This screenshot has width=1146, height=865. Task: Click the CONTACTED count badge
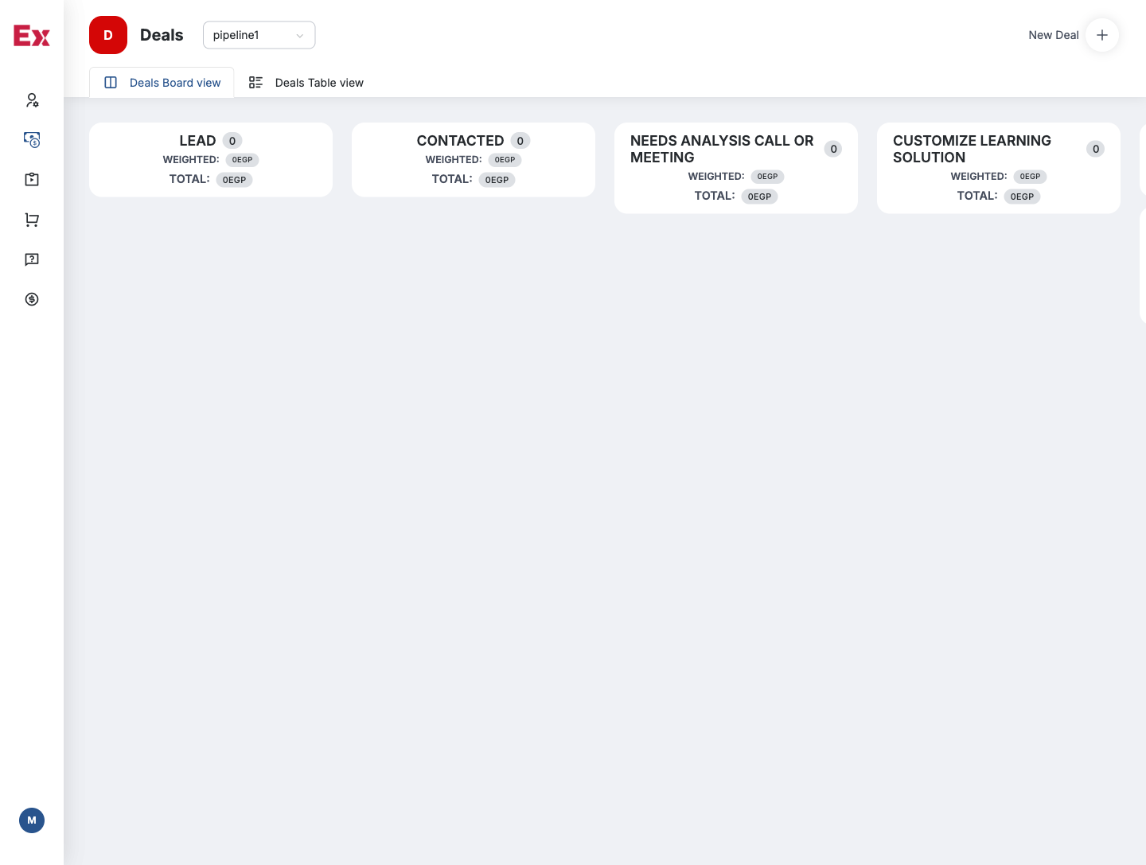[520, 141]
